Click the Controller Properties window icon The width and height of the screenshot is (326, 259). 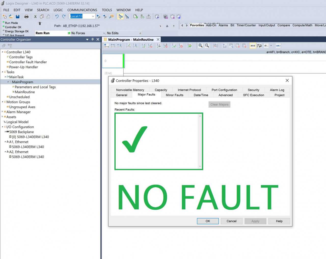click(113, 81)
